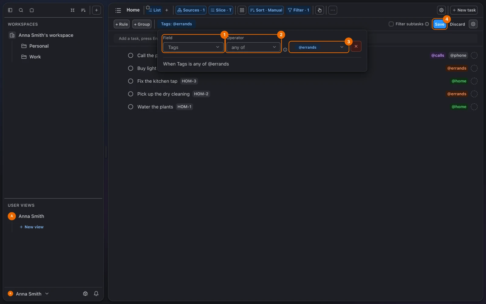Image resolution: width=486 pixels, height=304 pixels.
Task: Click the four-squares grid icon in the toolbar
Action: 242,10
